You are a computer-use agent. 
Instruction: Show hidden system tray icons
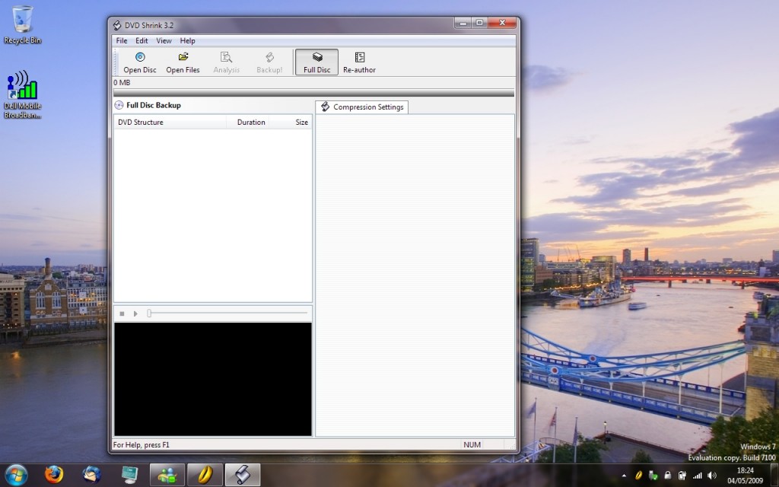click(624, 476)
